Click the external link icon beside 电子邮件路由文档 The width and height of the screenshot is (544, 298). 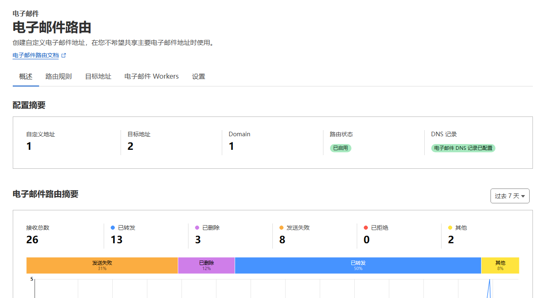[x=63, y=55]
